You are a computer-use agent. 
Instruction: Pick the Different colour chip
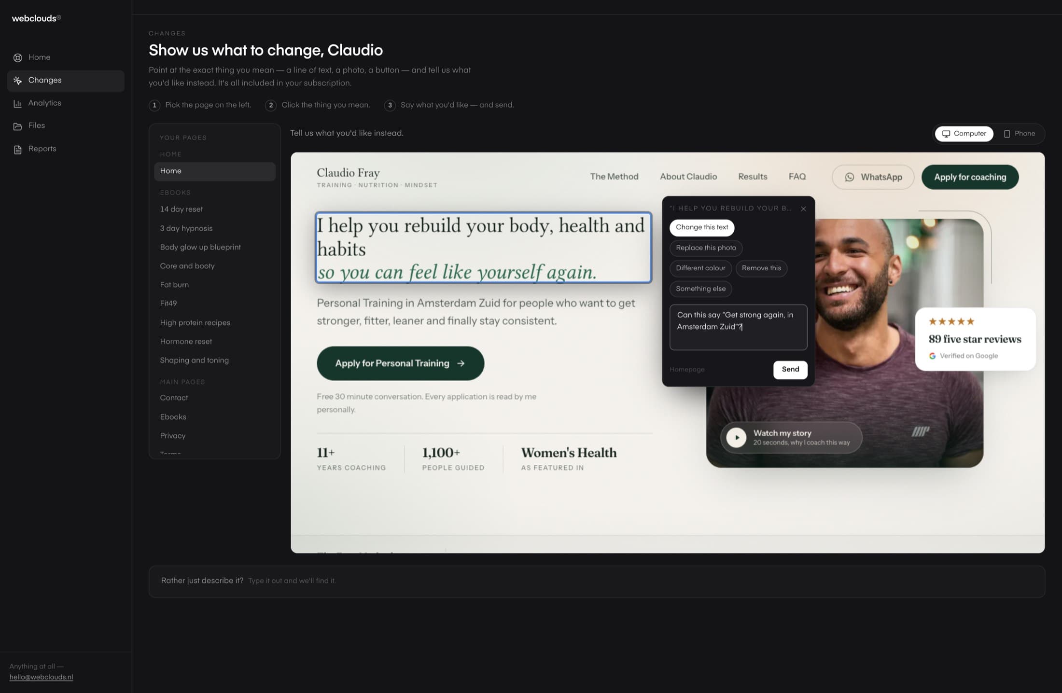700,268
